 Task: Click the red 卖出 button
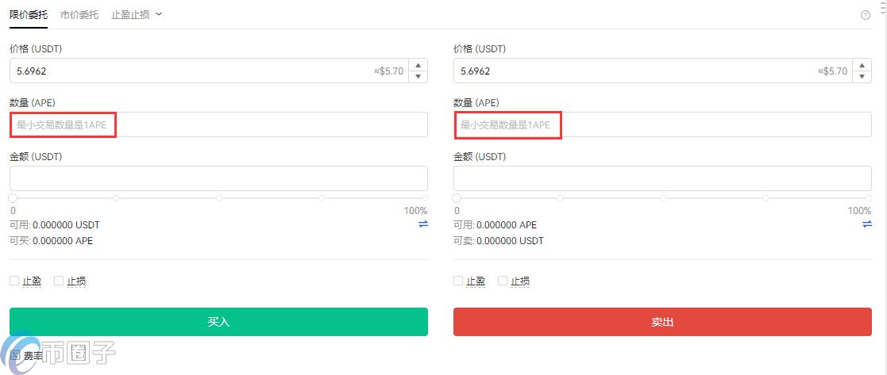[x=662, y=322]
